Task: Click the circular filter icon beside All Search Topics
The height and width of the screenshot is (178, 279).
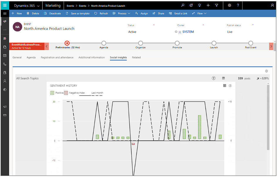Action: click(214, 78)
